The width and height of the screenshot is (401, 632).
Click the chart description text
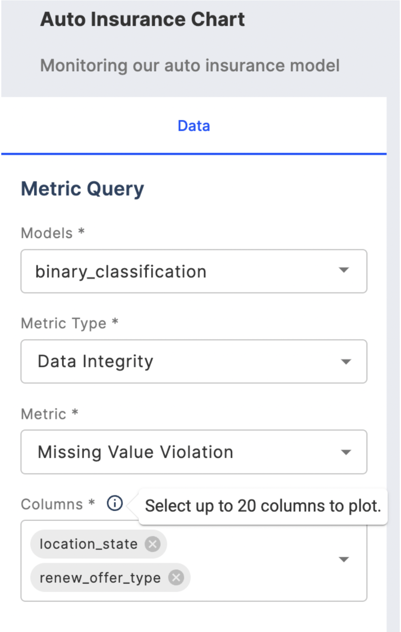click(190, 66)
